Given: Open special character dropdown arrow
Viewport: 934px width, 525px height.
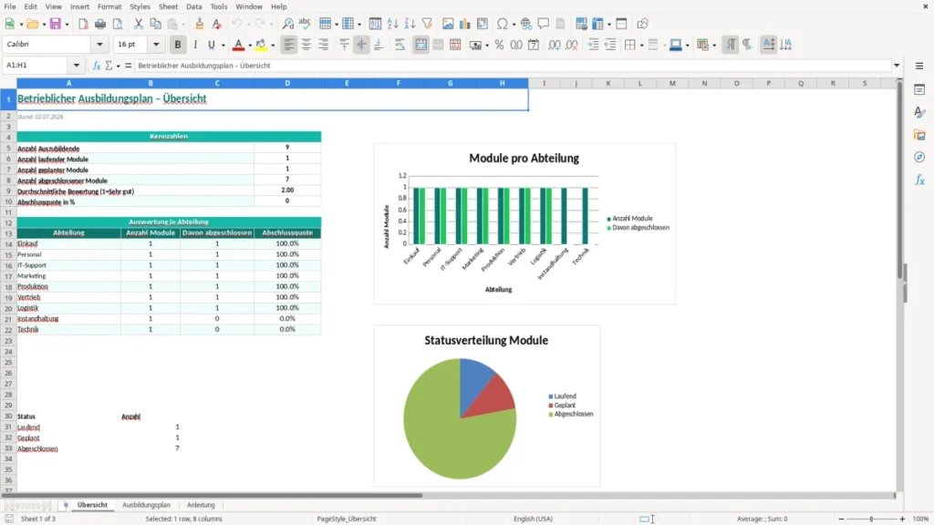Looking at the screenshot, I should point(514,25).
